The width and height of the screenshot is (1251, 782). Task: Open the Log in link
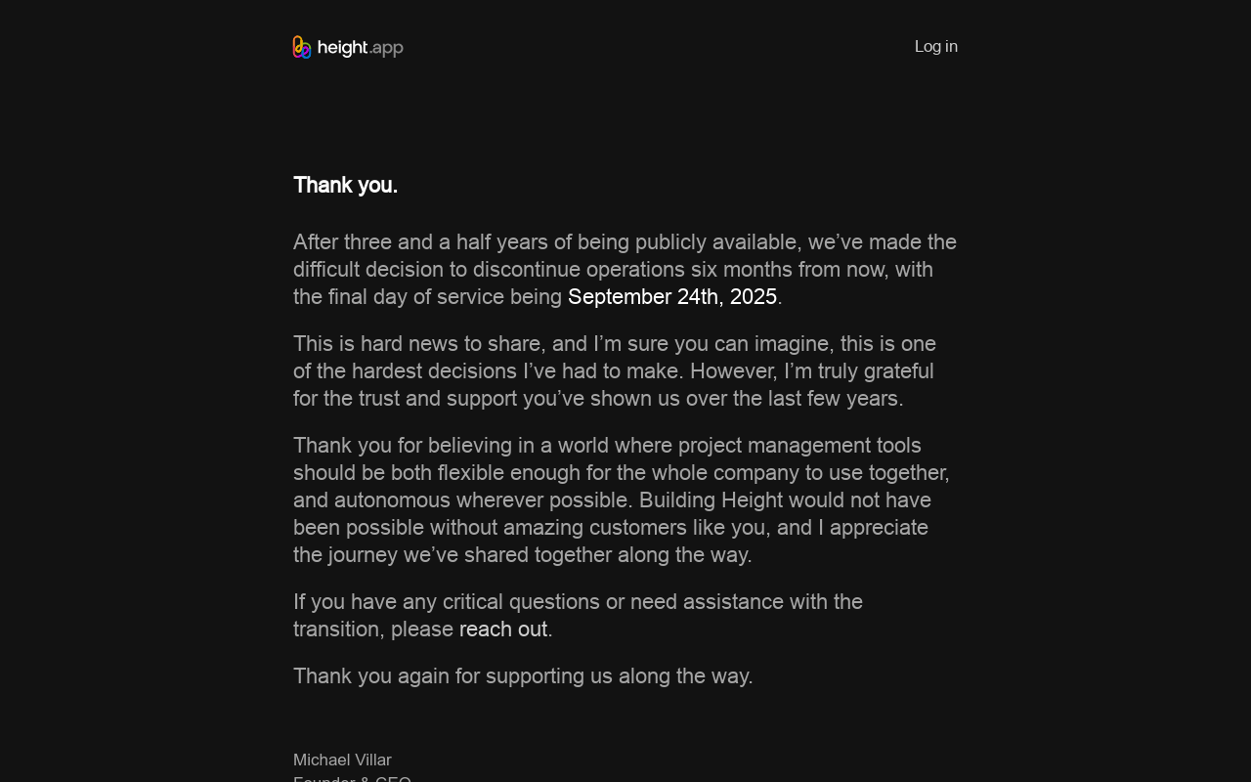point(936,47)
